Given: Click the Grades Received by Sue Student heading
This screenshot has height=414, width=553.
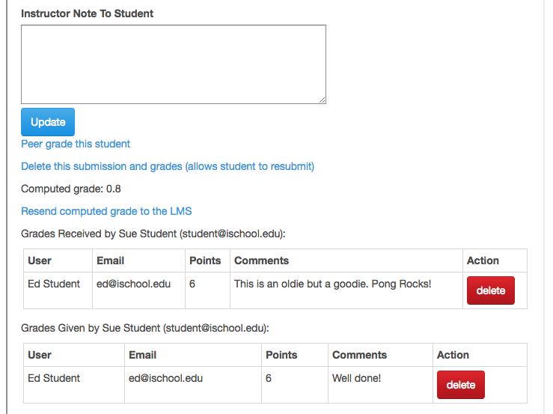Looking at the screenshot, I should click(x=153, y=234).
